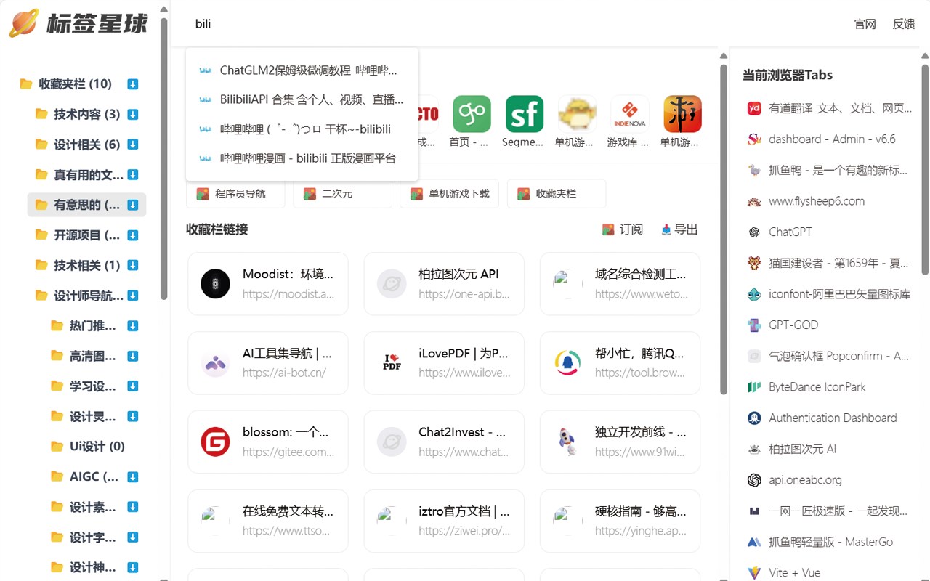Click the 标签星球 planet logo
This screenshot has width=930, height=581.
[24, 23]
